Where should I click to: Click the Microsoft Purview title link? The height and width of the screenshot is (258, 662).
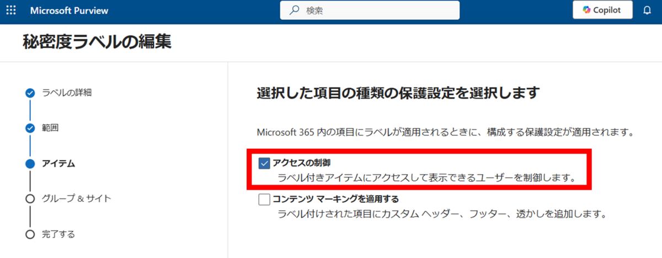70,10
